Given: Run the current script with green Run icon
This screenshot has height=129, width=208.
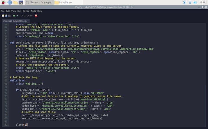Looking at the screenshot, I should [x=14, y=16].
